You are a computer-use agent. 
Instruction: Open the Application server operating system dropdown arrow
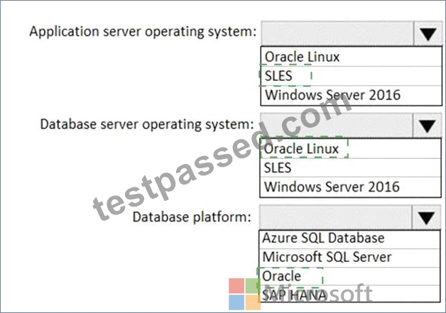(x=428, y=33)
